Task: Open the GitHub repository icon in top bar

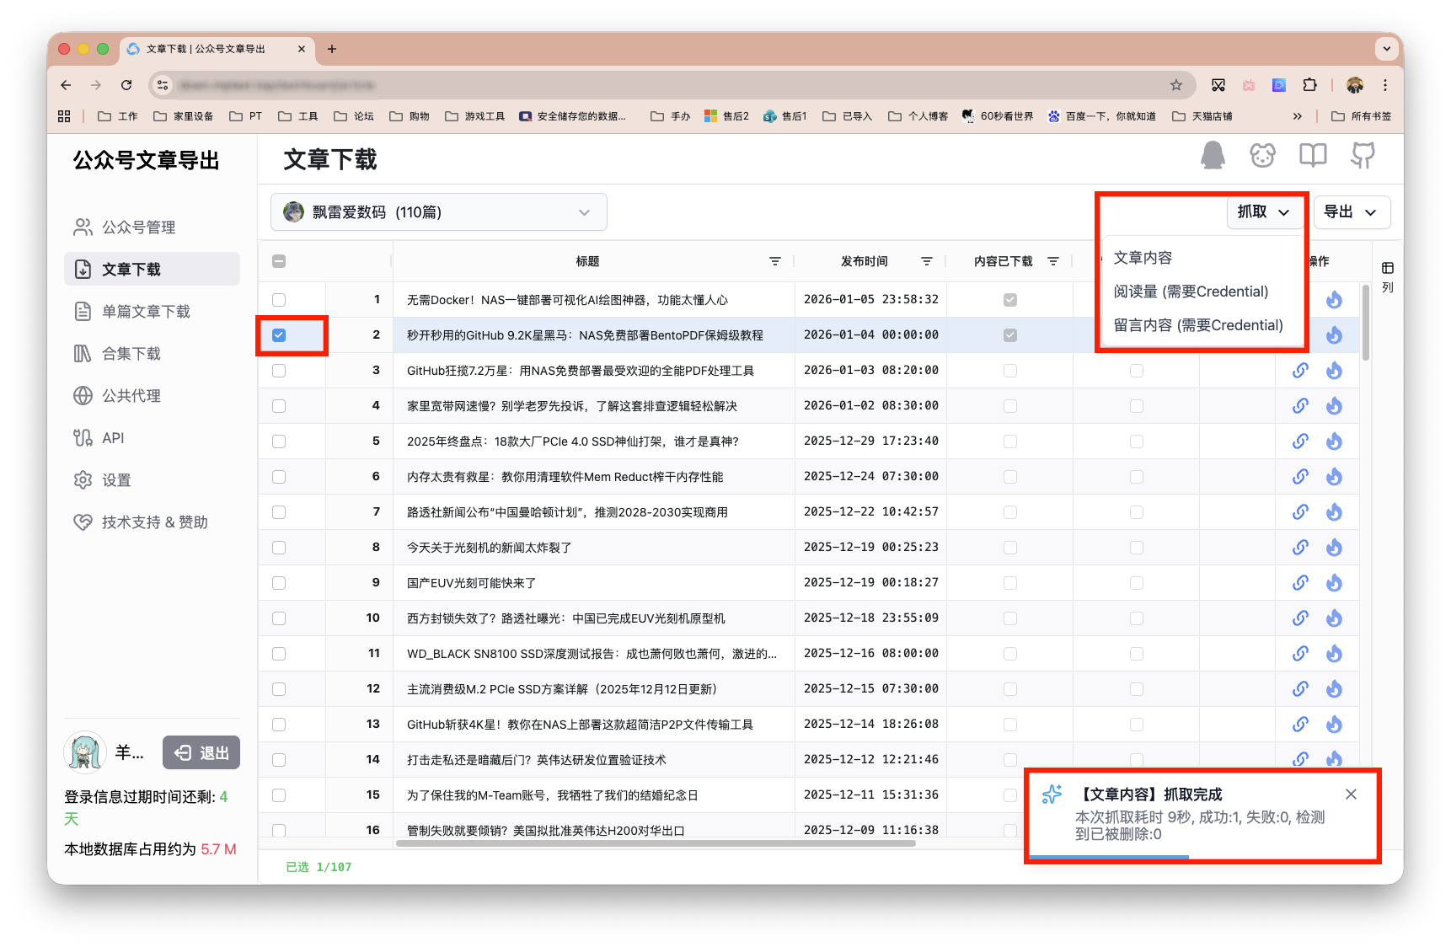Action: (x=1363, y=156)
